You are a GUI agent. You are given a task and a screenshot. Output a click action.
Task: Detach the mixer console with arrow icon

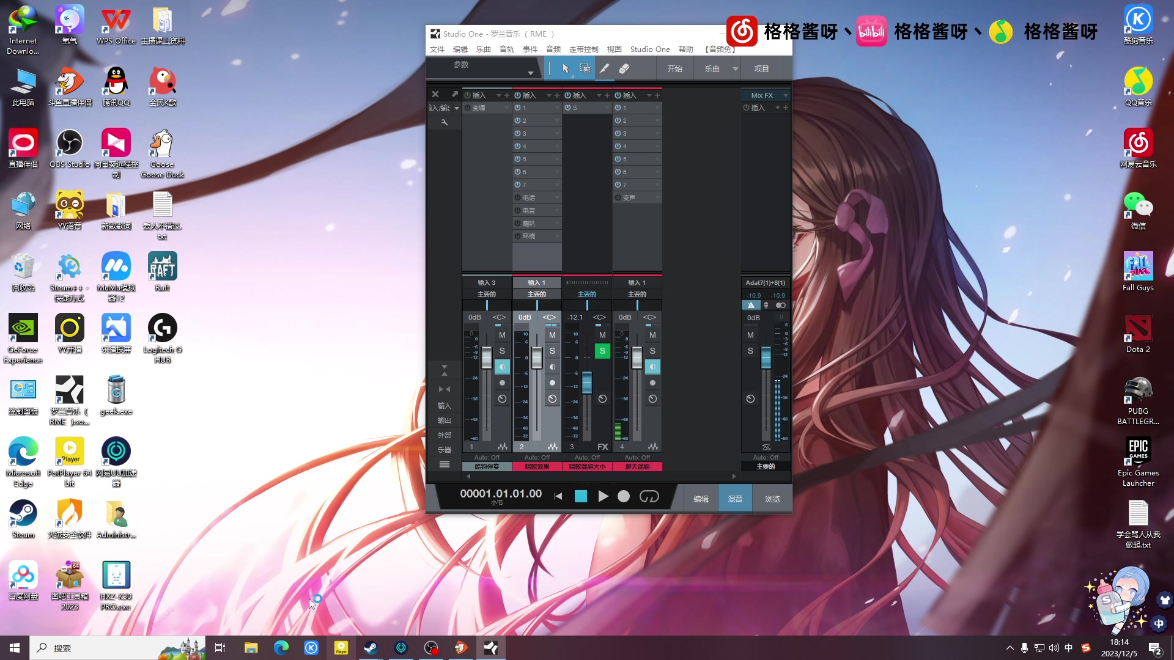tap(454, 94)
